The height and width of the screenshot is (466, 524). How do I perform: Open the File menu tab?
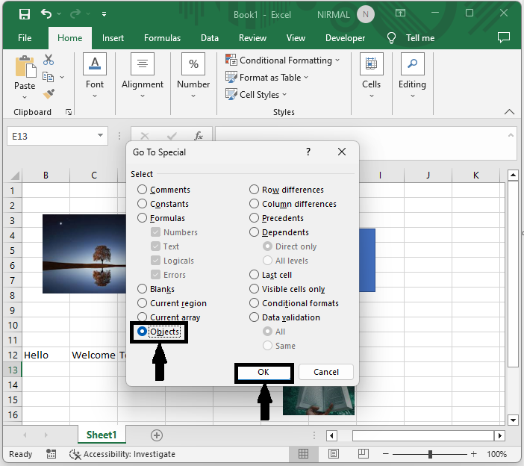[x=25, y=38]
